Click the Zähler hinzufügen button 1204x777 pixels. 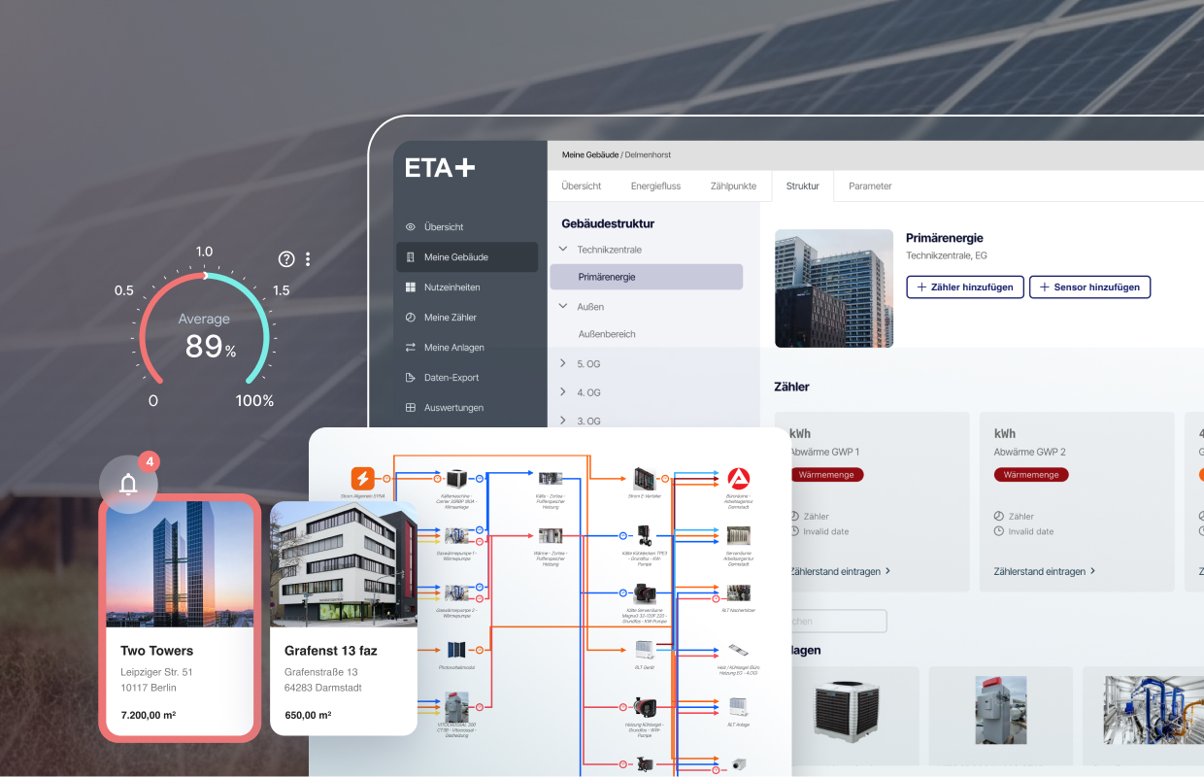pos(964,287)
